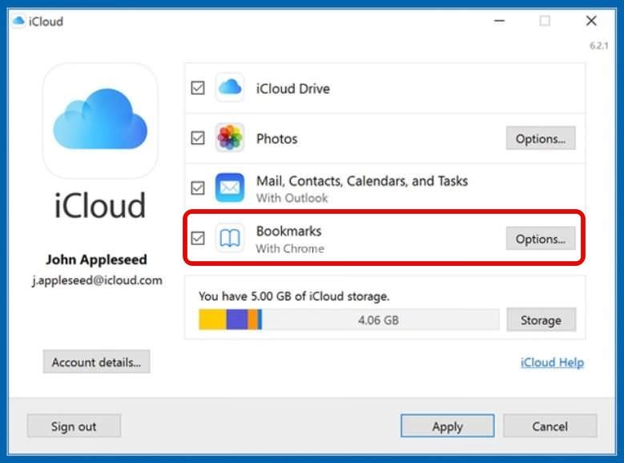The width and height of the screenshot is (624, 463).
Task: Click the Photos label text
Action: coord(276,139)
